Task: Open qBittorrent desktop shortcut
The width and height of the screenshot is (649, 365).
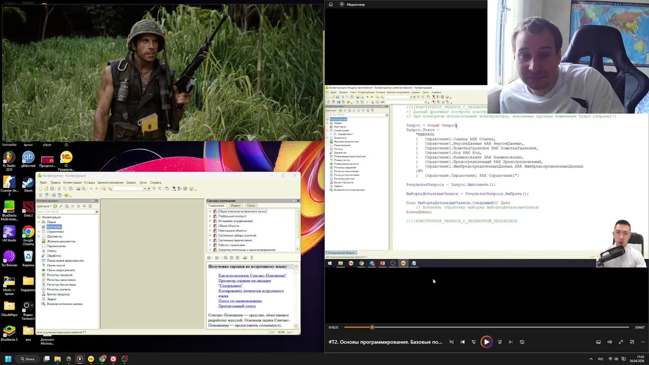Action: [28, 161]
